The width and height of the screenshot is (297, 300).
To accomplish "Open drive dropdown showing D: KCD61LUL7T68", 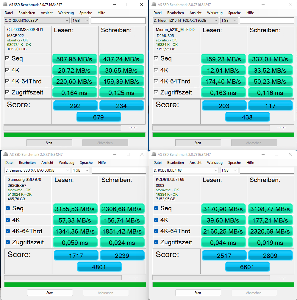I will (x=185, y=170).
